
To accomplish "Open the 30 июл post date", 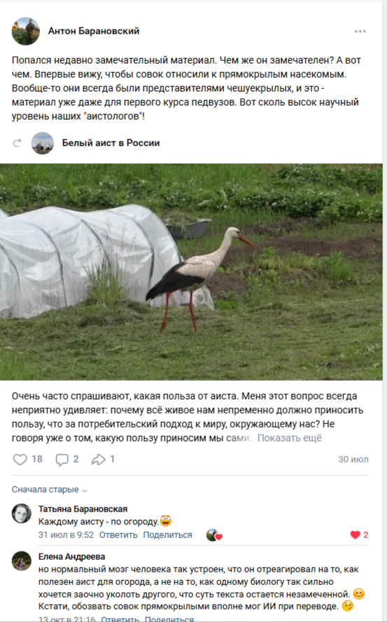I will (x=353, y=460).
